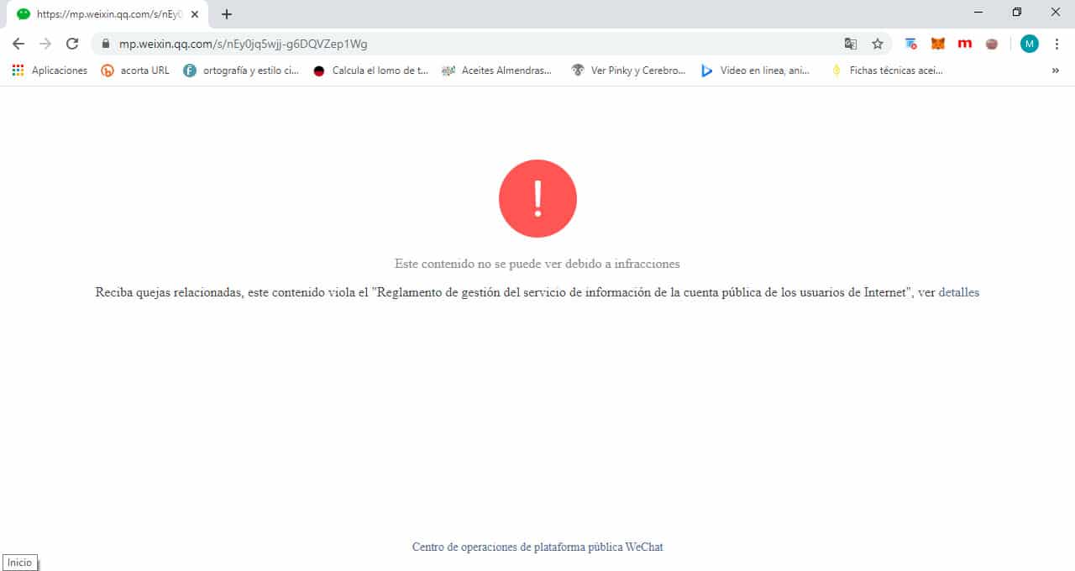Click the address bar URL field

470,44
